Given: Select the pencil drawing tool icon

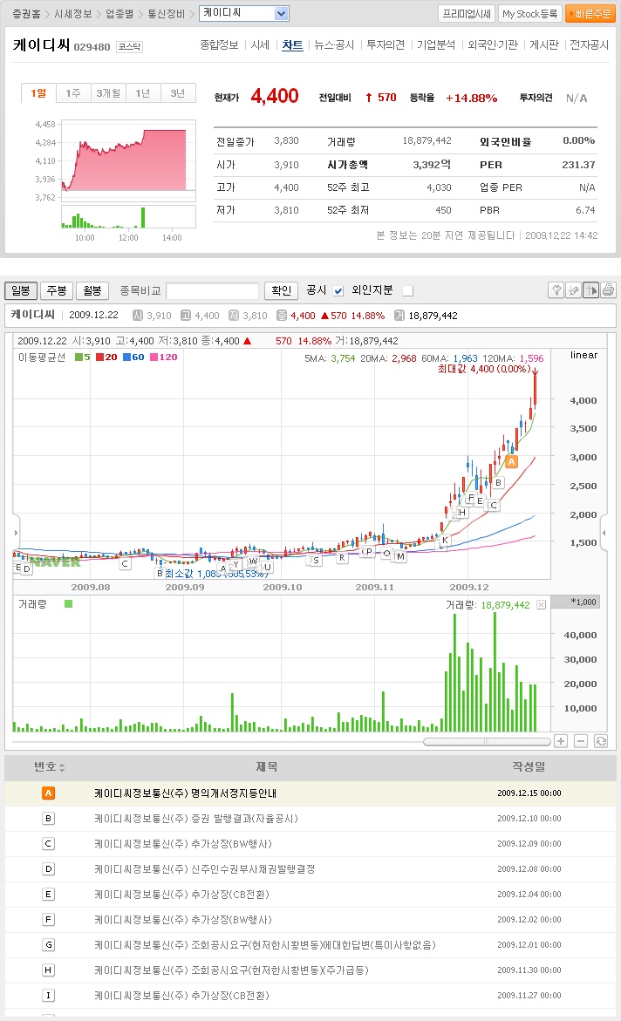Looking at the screenshot, I should pyautogui.click(x=573, y=289).
